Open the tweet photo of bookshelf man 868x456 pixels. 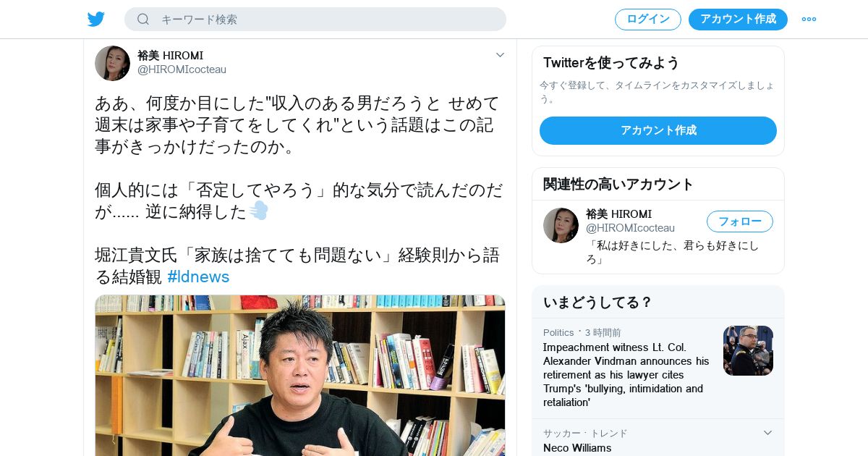click(300, 375)
